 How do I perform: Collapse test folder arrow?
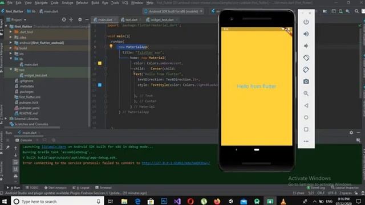[x=11, y=69]
